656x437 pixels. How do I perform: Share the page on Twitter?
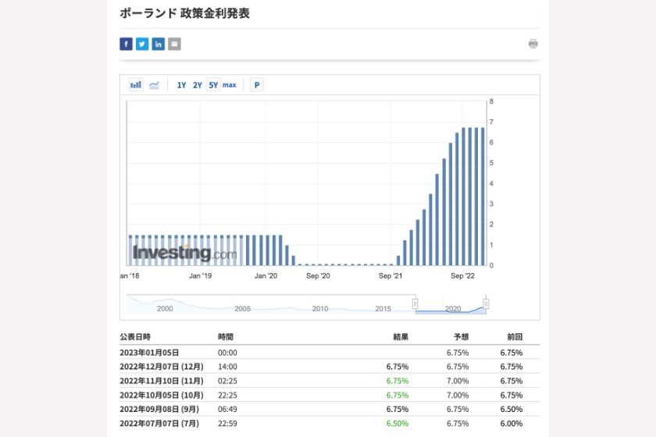pyautogui.click(x=142, y=44)
